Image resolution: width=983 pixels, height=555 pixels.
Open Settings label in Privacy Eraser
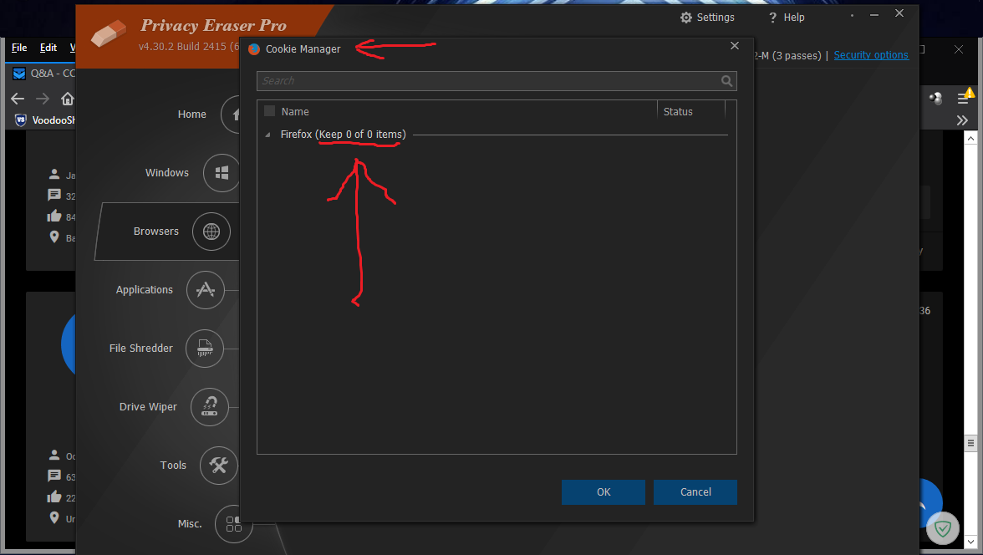(x=716, y=18)
